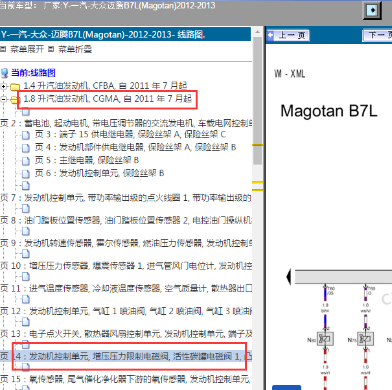The image size is (392, 390).
Task: Select highlighted 页 14 : 增压压力限制电磁阀
Action: (x=126, y=356)
